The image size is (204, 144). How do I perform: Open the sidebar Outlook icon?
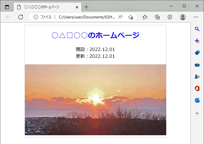tap(197, 100)
